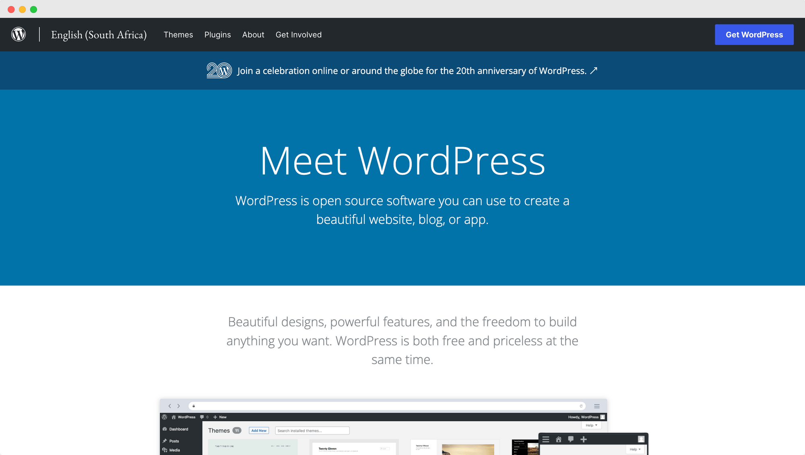Click the Get WordPress button
The height and width of the screenshot is (455, 805).
tap(754, 35)
